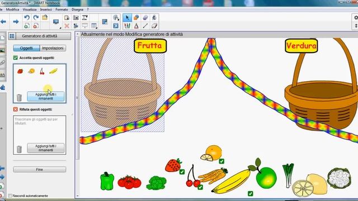The image size is (358, 201).
Task: Click the screen display monitor icon
Action: (56, 22)
